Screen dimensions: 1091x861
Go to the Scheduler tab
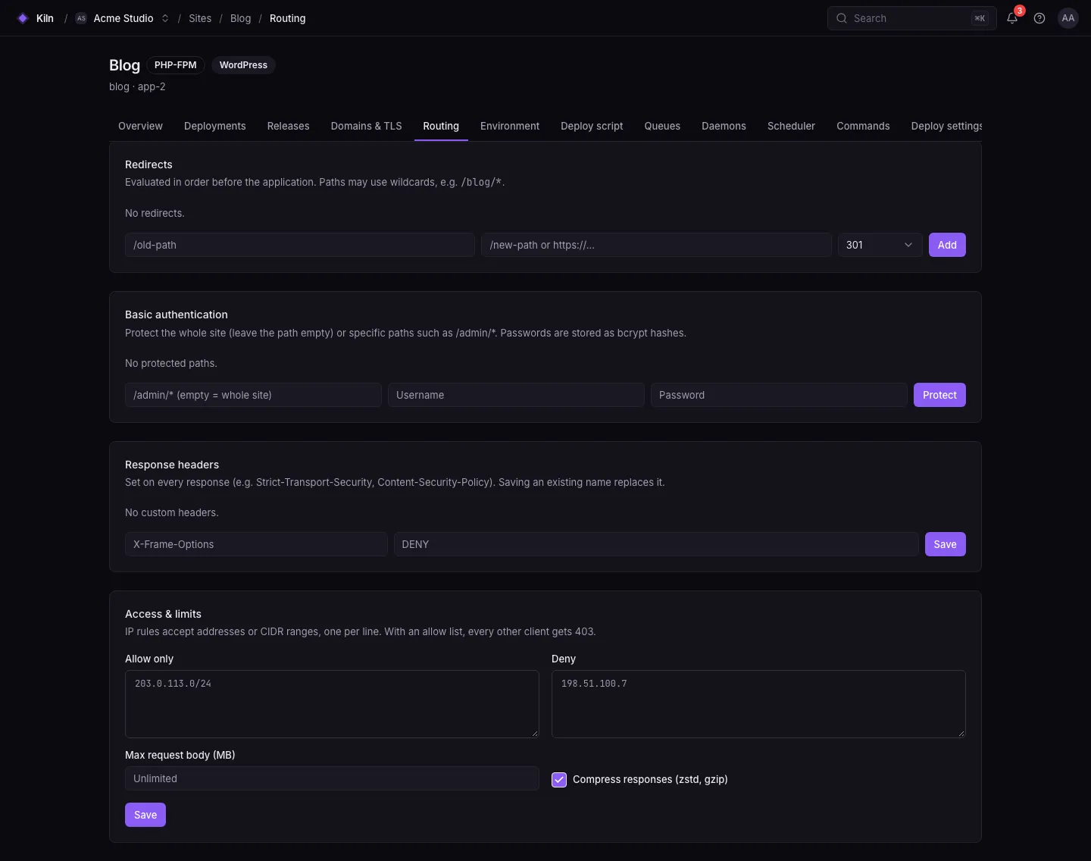(791, 126)
